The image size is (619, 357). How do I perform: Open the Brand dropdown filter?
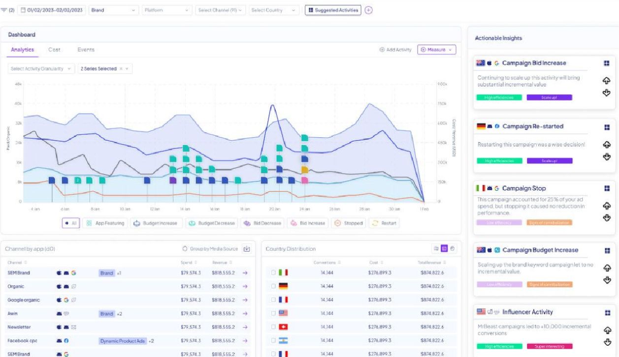(114, 10)
